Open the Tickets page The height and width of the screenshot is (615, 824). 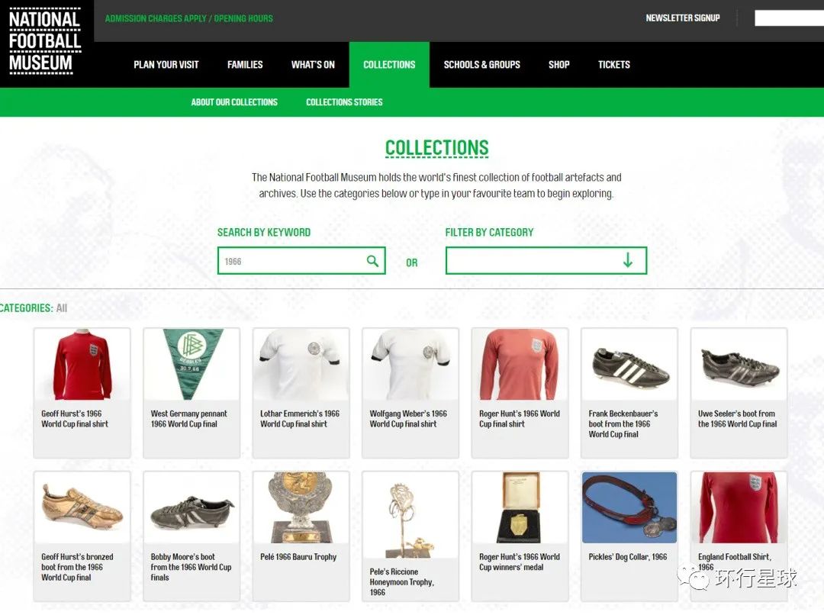tap(613, 65)
